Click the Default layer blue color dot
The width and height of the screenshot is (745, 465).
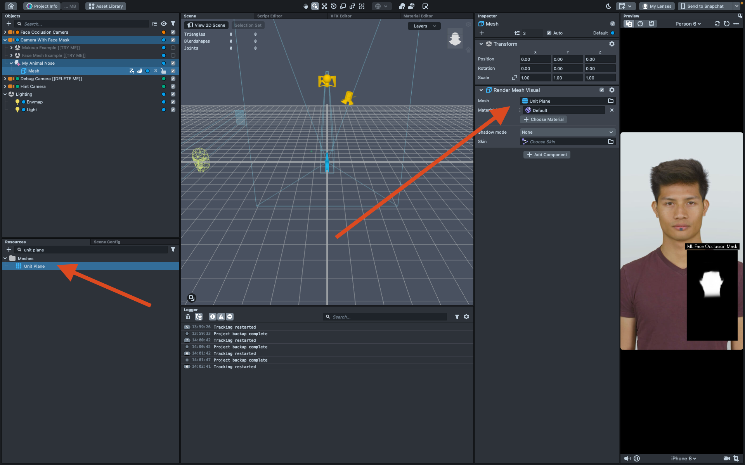pos(613,33)
